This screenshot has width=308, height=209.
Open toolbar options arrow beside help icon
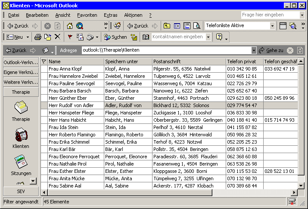[226, 38]
